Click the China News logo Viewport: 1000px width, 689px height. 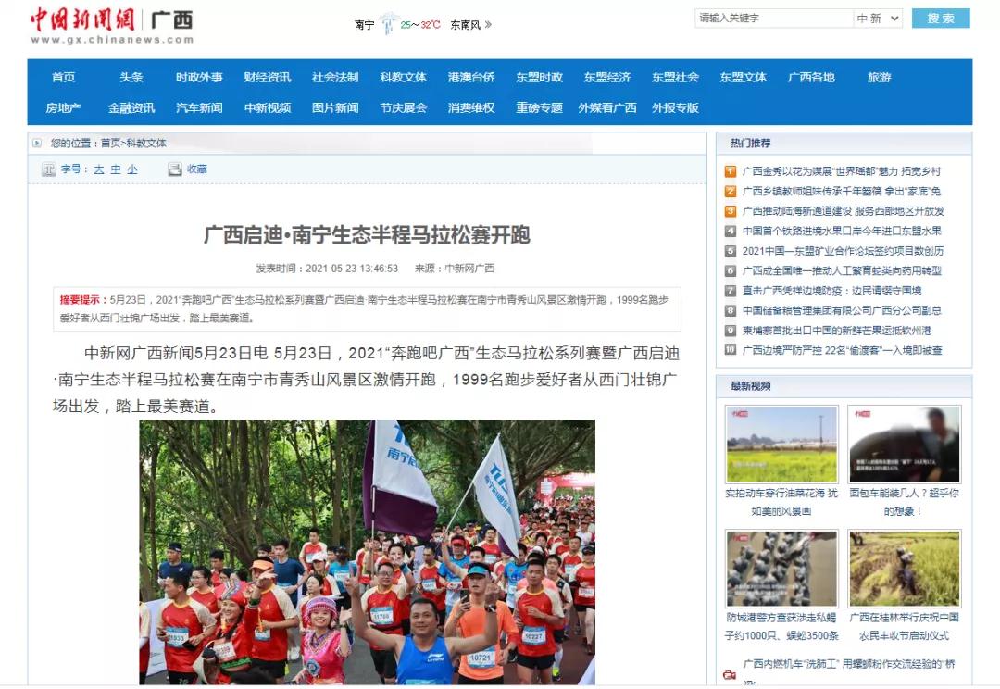point(111,26)
